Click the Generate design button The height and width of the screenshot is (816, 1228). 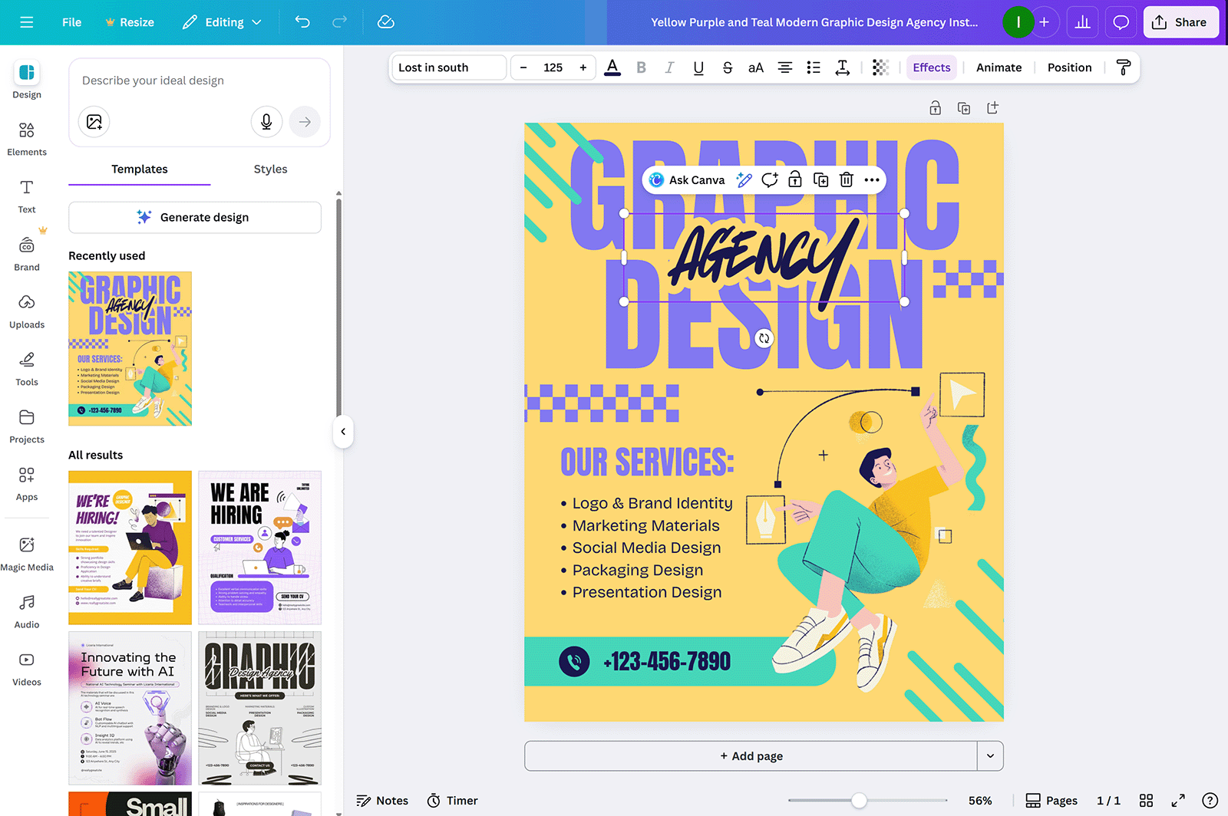(x=195, y=217)
